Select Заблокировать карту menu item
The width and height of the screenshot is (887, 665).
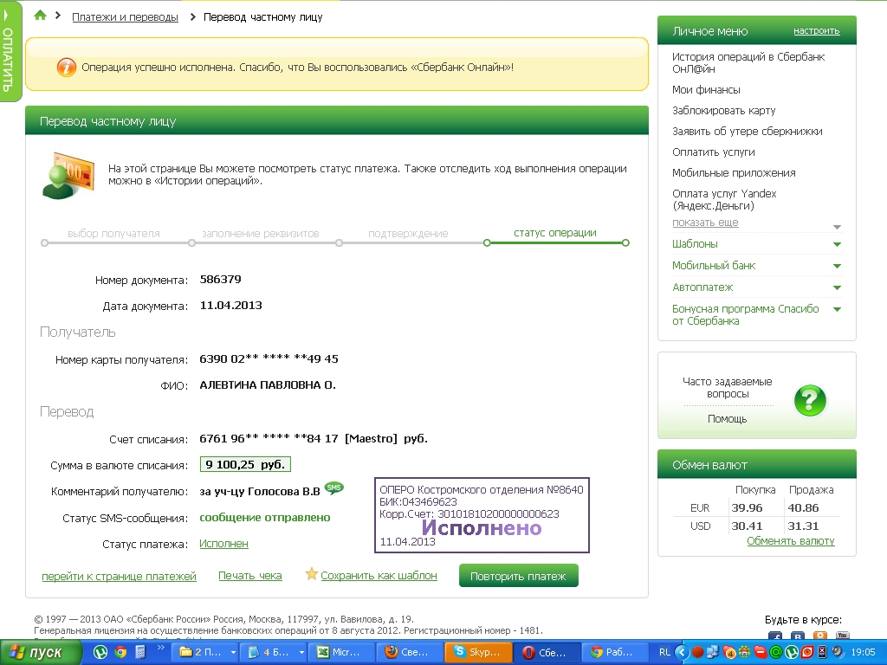723,111
